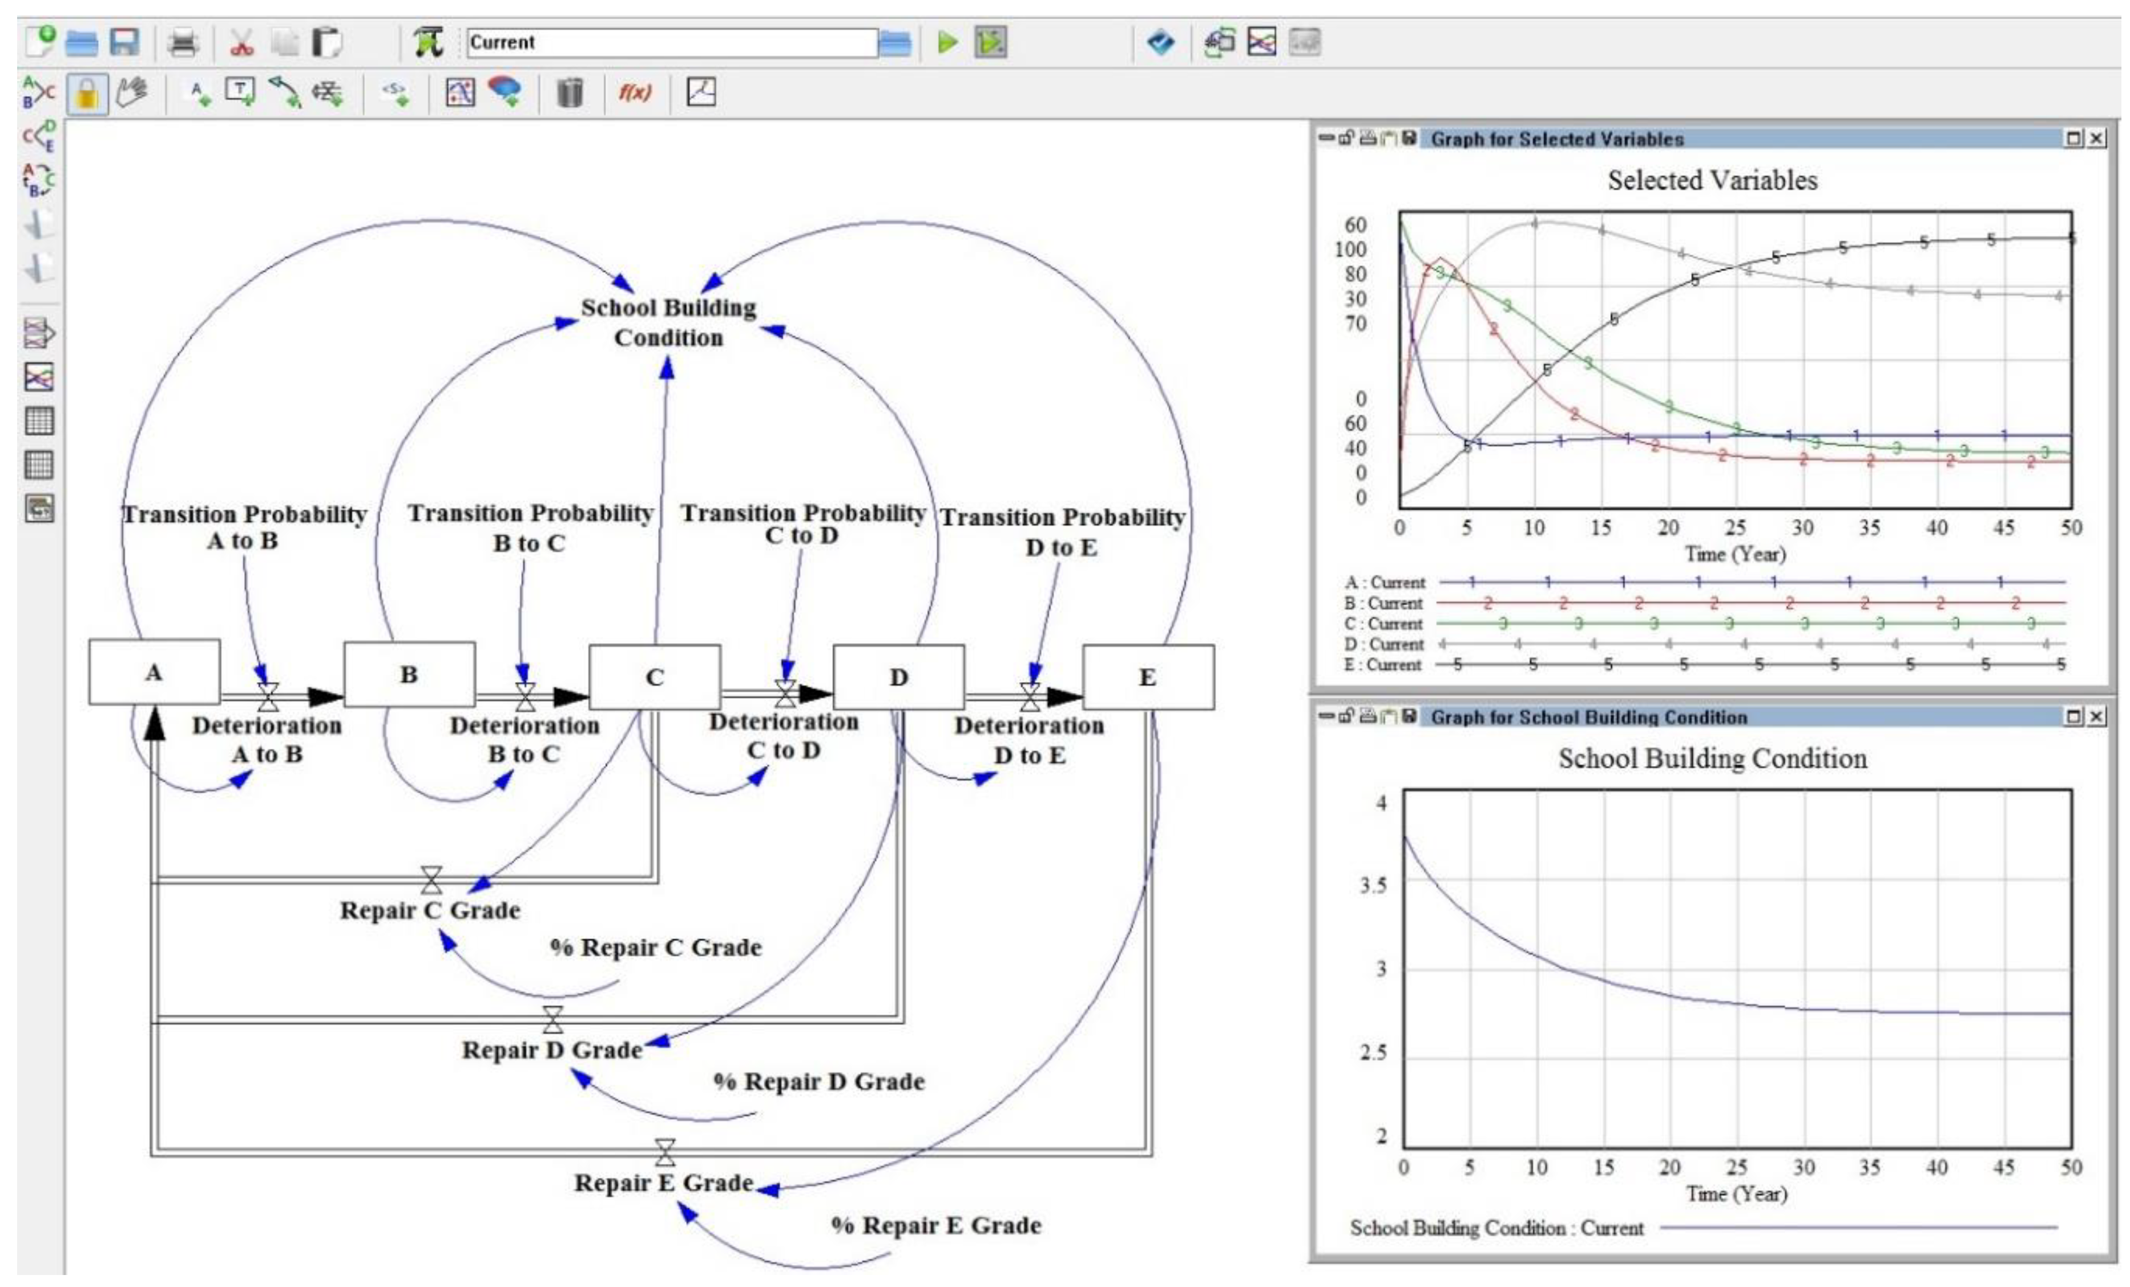Toggle the lock icon on the School Building graph
2130x1287 pixels.
pyautogui.click(x=1347, y=716)
